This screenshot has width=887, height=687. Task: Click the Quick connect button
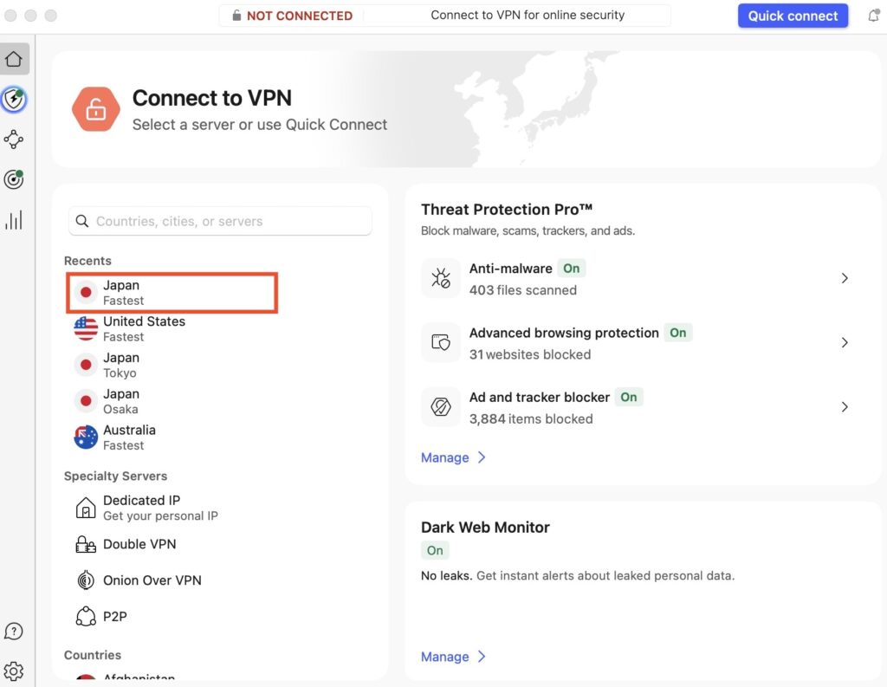793,16
